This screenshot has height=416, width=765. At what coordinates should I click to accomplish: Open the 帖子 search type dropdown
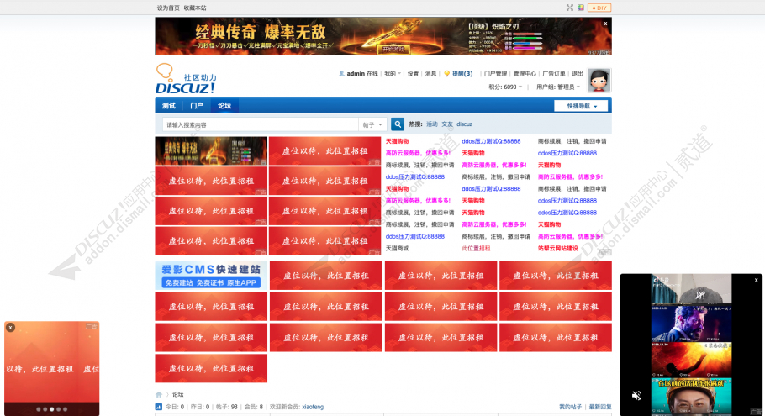coord(372,124)
